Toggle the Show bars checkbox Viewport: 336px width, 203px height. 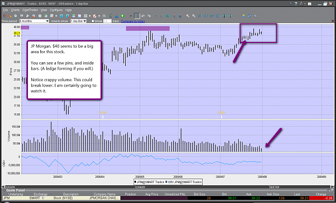pos(93,21)
